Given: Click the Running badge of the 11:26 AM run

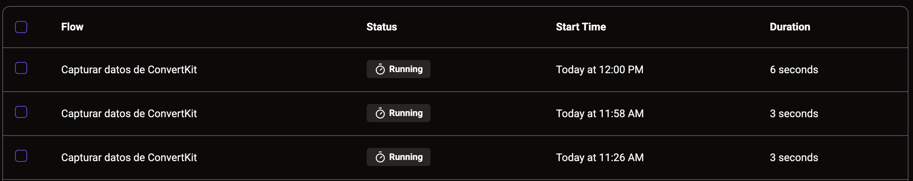Looking at the screenshot, I should [398, 157].
